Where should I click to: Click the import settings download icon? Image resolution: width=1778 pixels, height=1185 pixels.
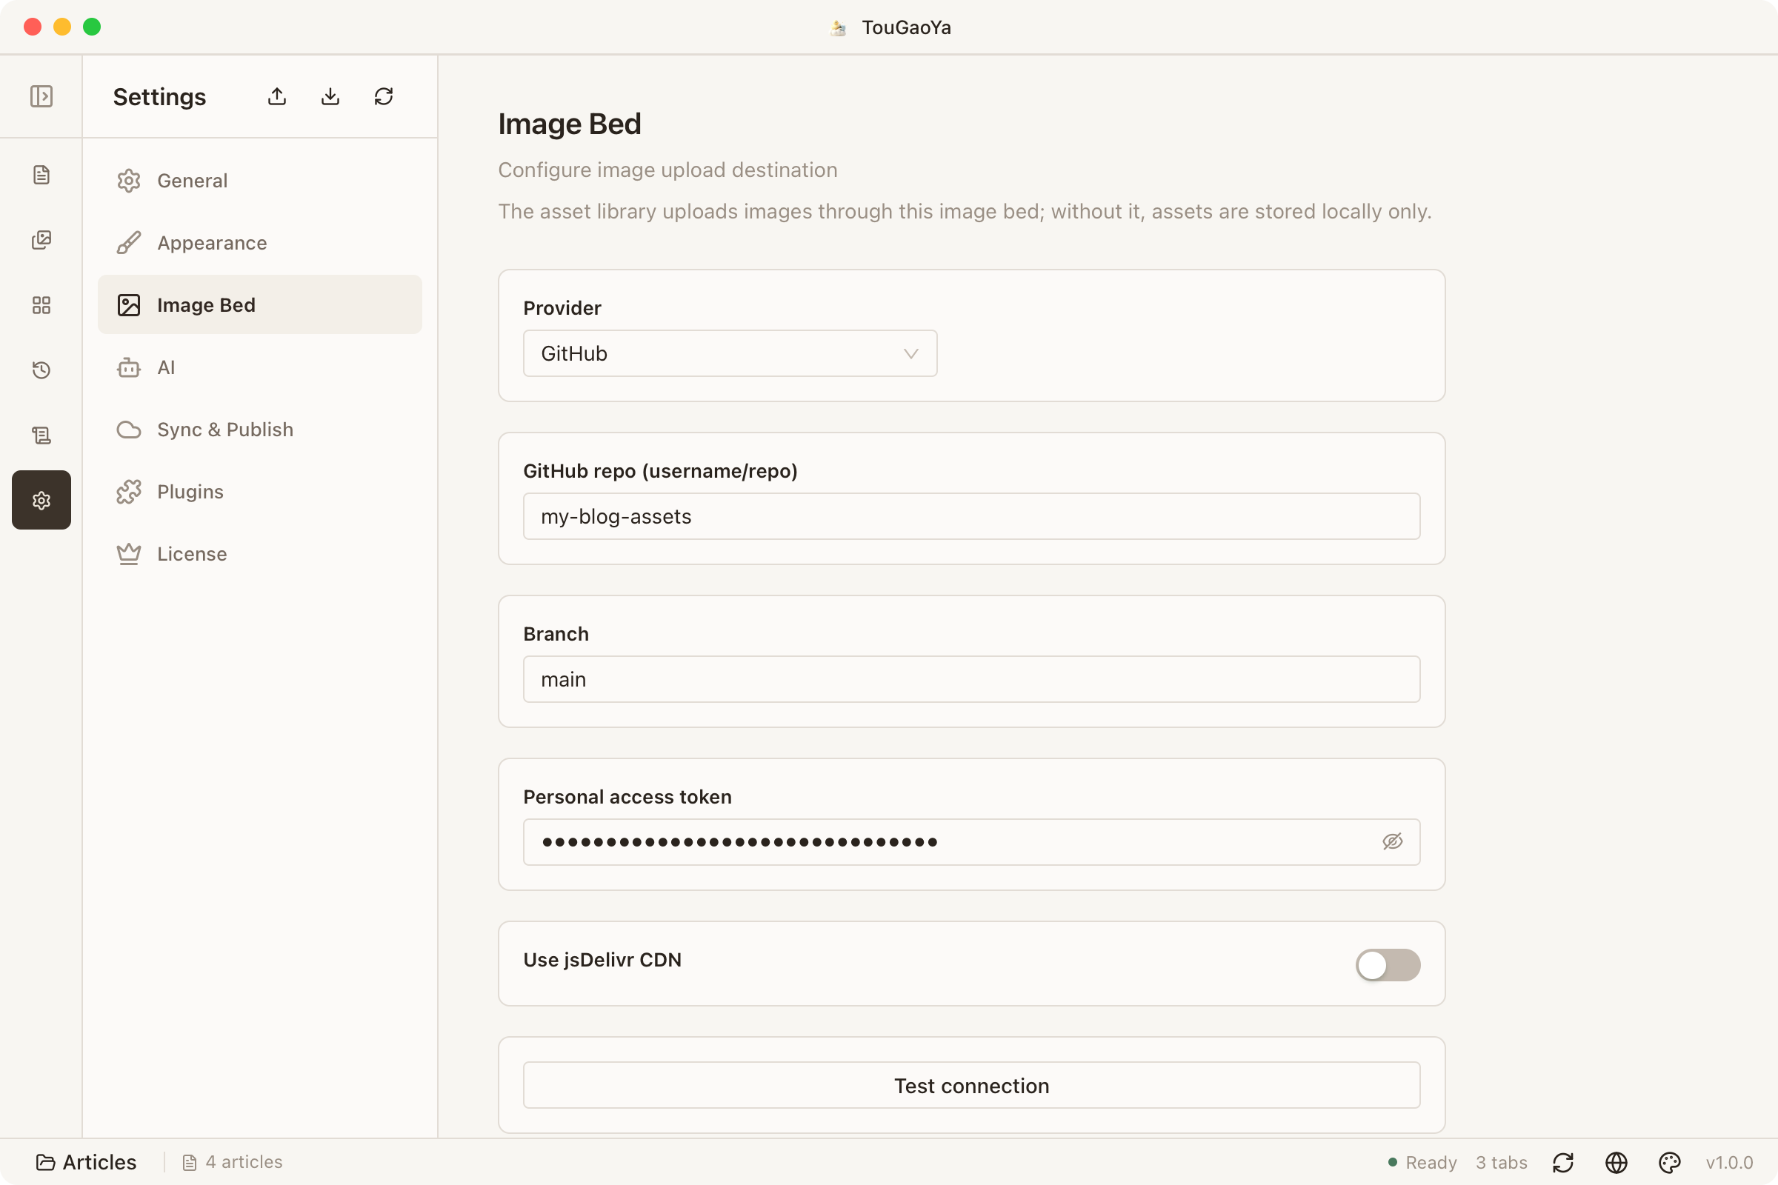[330, 96]
